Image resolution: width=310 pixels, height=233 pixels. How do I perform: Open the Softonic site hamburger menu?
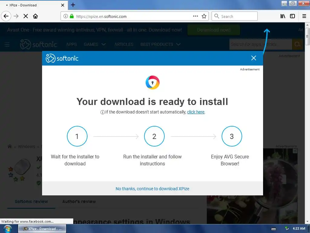(x=7, y=44)
